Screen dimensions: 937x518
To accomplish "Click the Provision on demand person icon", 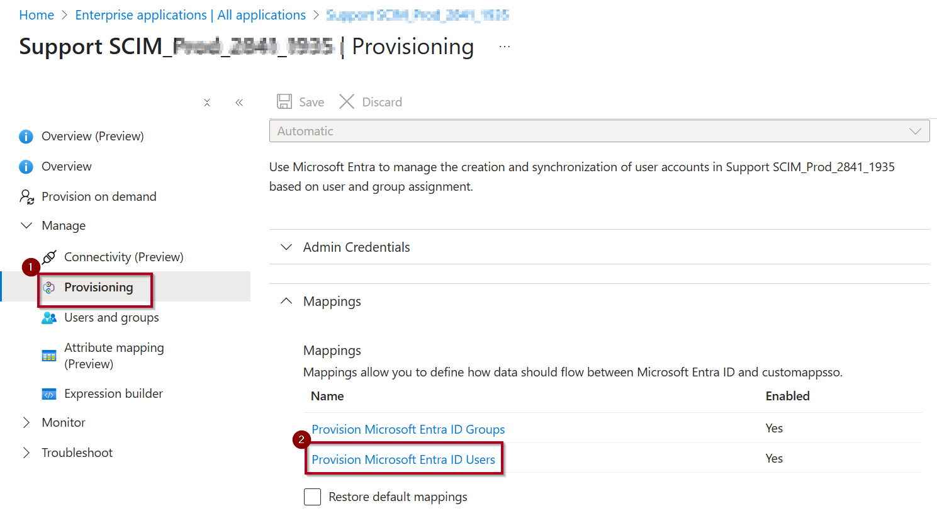I will [x=26, y=197].
